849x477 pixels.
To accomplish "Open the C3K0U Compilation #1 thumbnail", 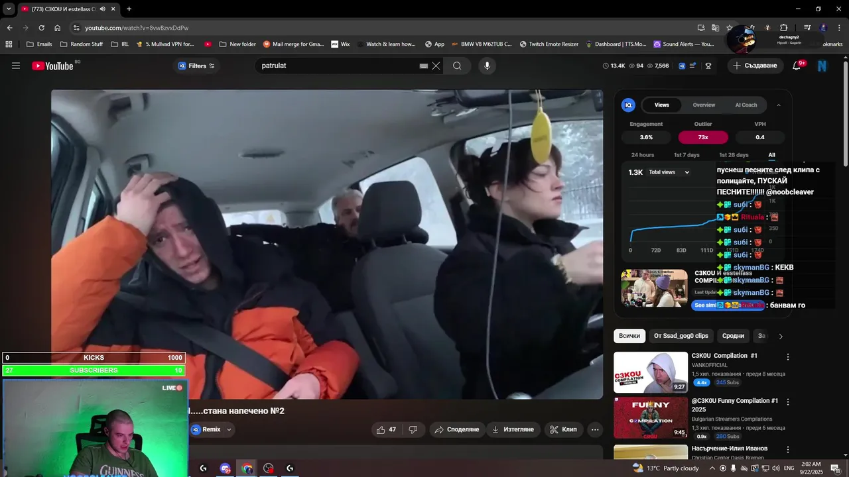I will pyautogui.click(x=651, y=372).
